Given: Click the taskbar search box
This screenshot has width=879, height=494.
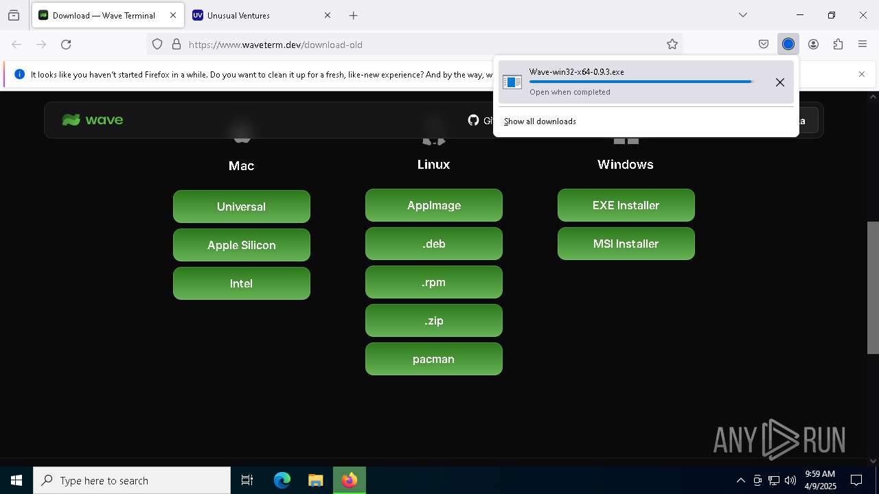Looking at the screenshot, I should pyautogui.click(x=132, y=480).
